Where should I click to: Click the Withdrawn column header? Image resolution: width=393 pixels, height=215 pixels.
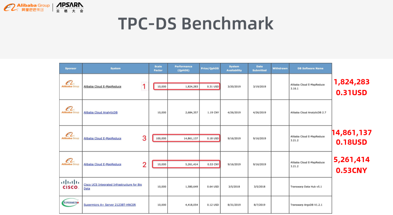pyautogui.click(x=280, y=68)
